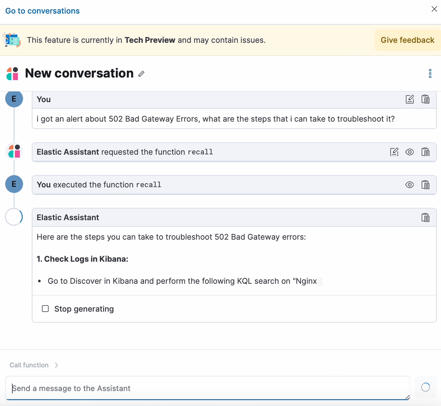
Task: Expand the Call function option
Action: [x=34, y=365]
